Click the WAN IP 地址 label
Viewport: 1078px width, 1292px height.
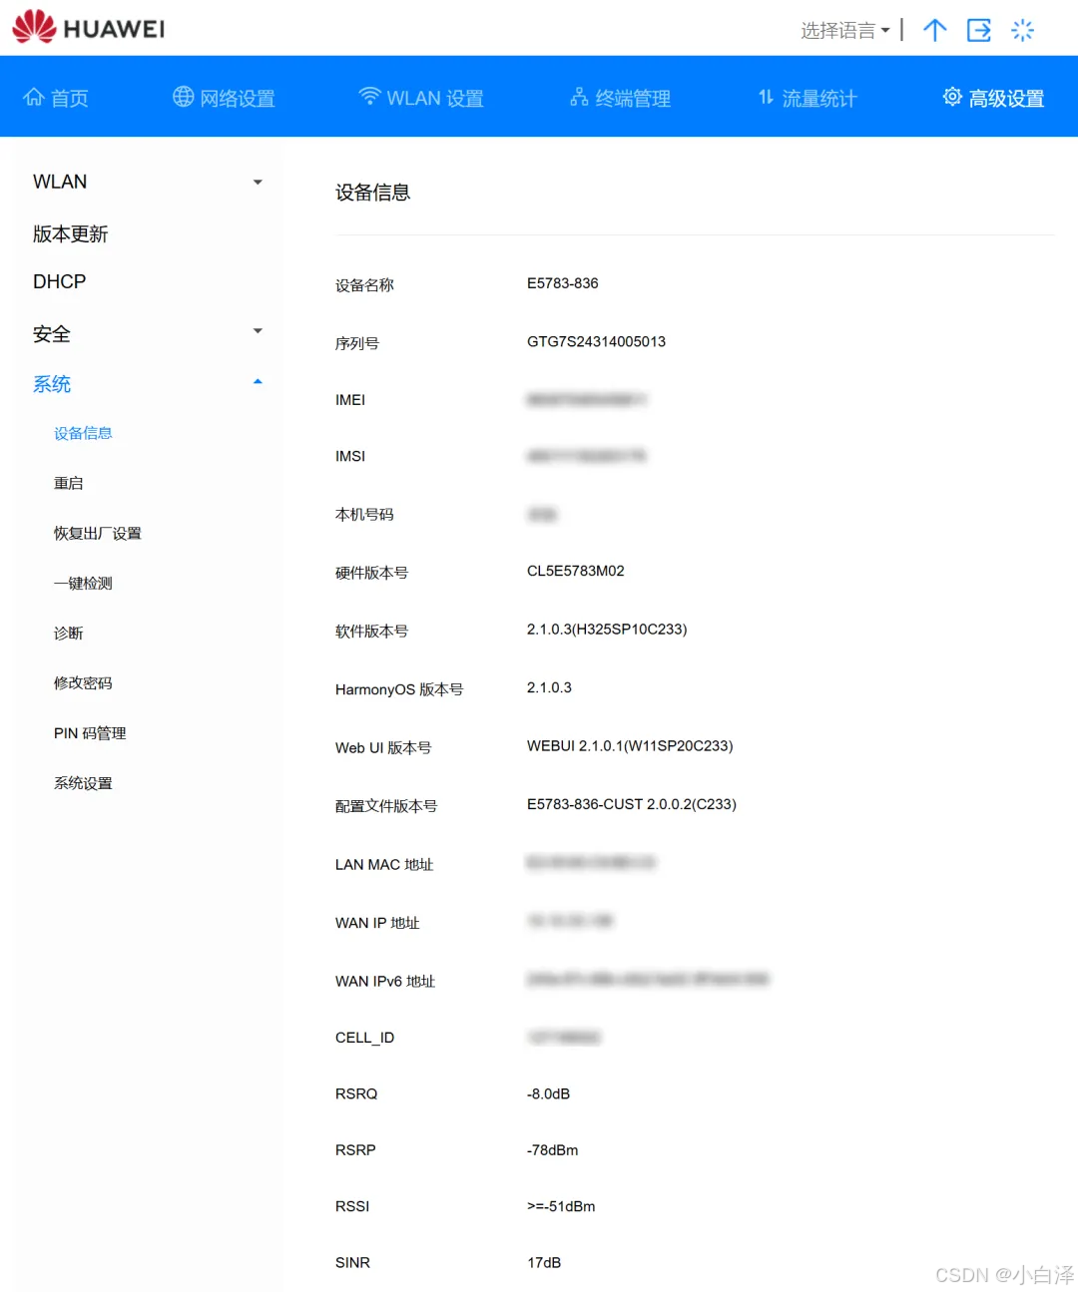click(377, 923)
